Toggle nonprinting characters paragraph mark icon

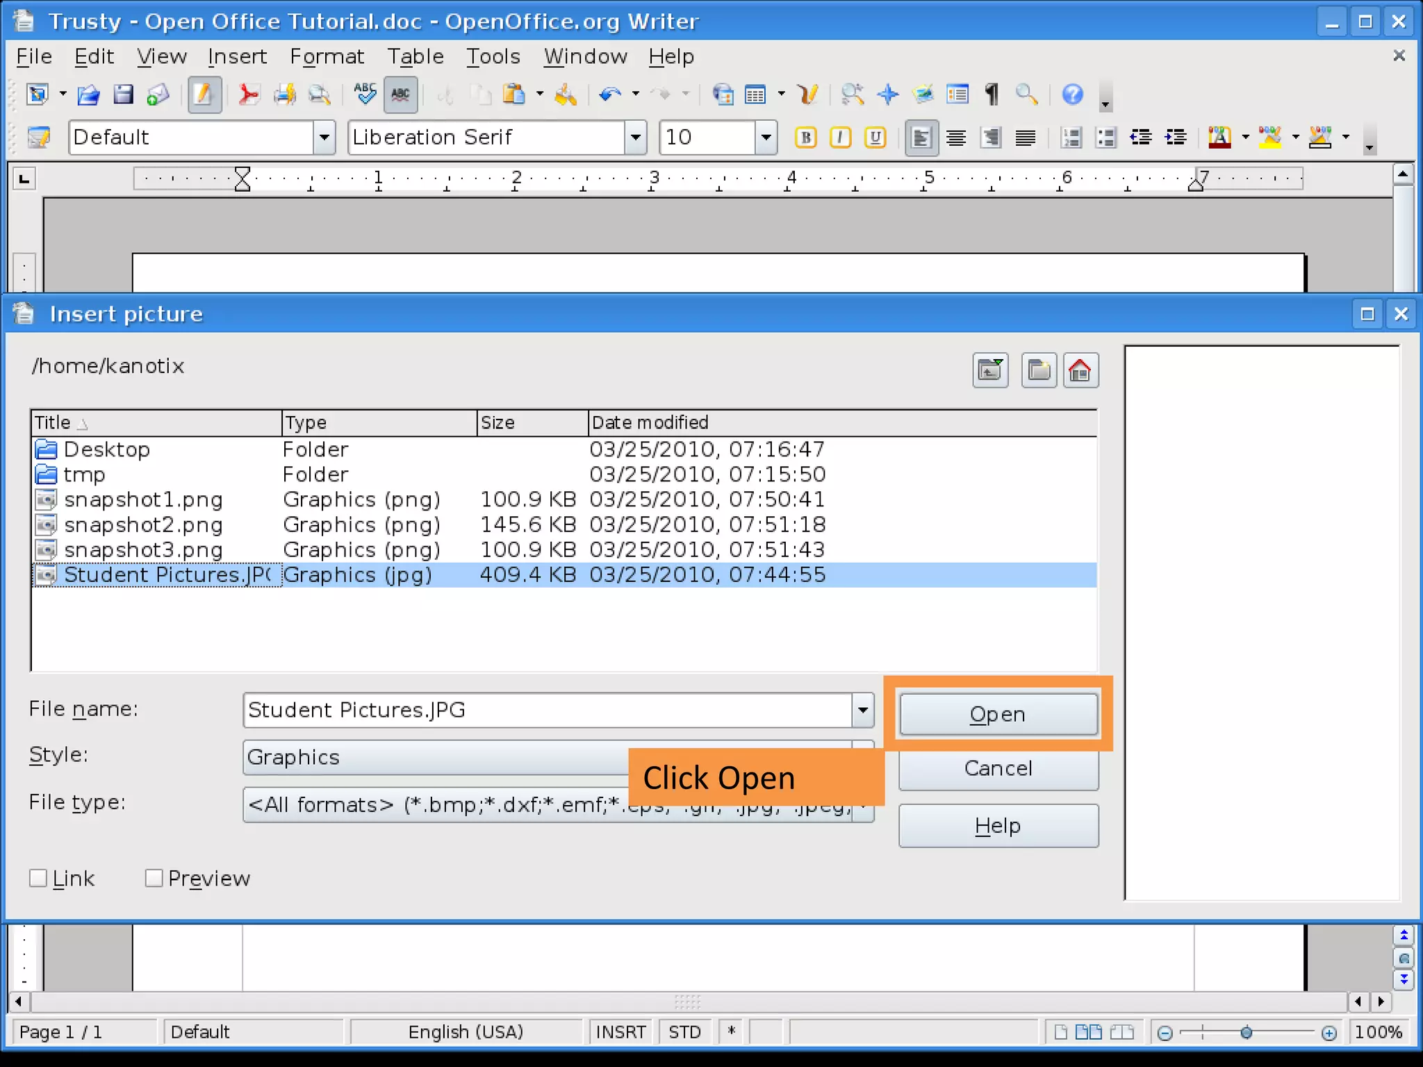click(x=992, y=94)
